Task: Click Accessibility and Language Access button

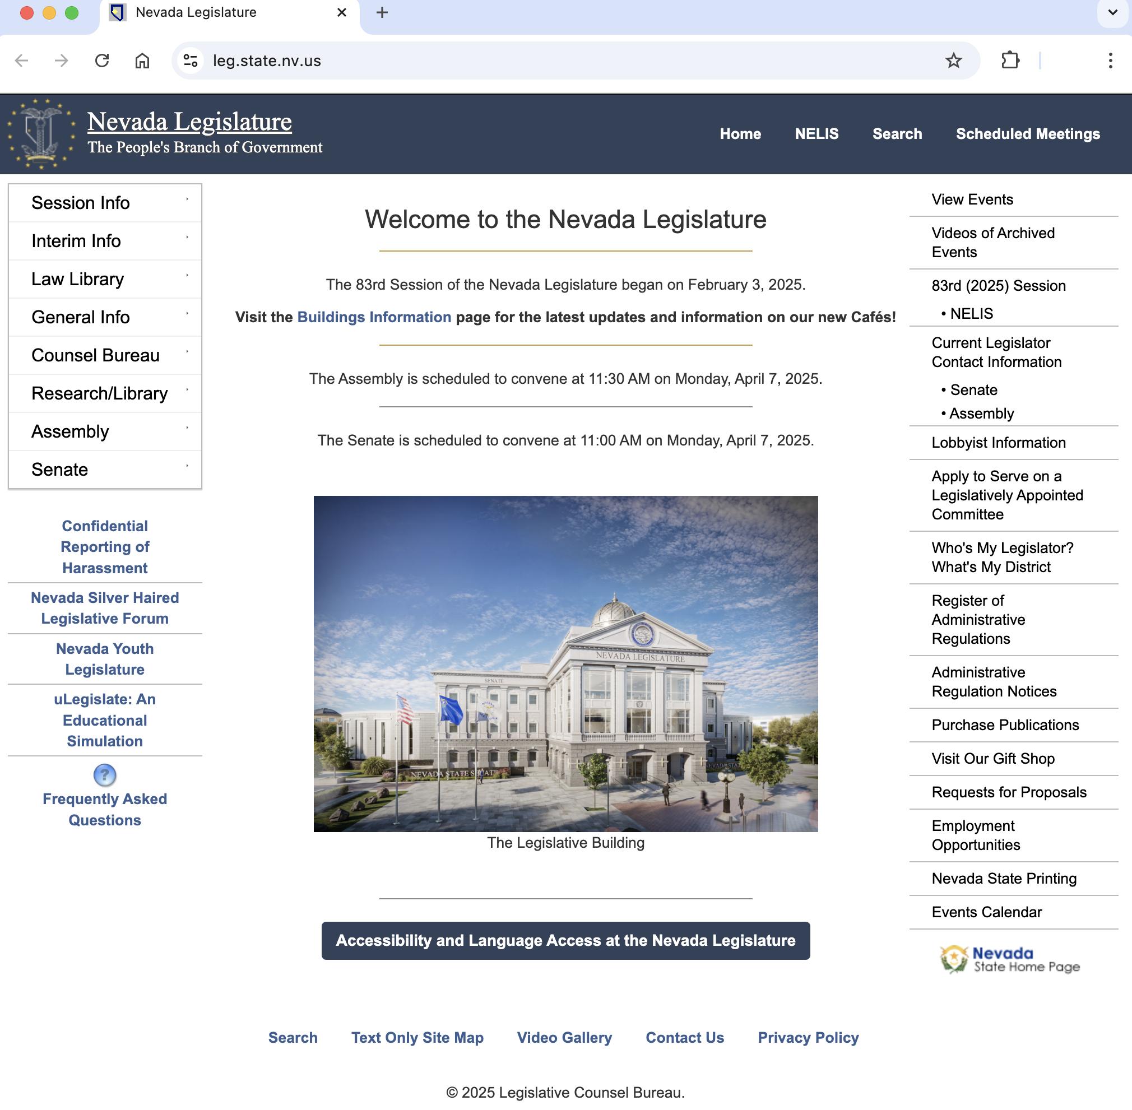Action: click(x=565, y=940)
